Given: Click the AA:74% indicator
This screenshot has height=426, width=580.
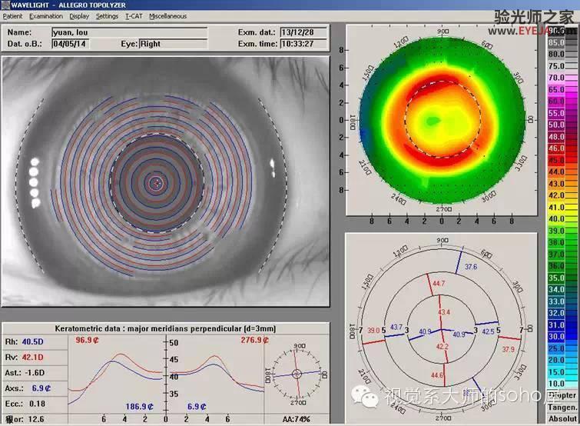Looking at the screenshot, I should 297,419.
